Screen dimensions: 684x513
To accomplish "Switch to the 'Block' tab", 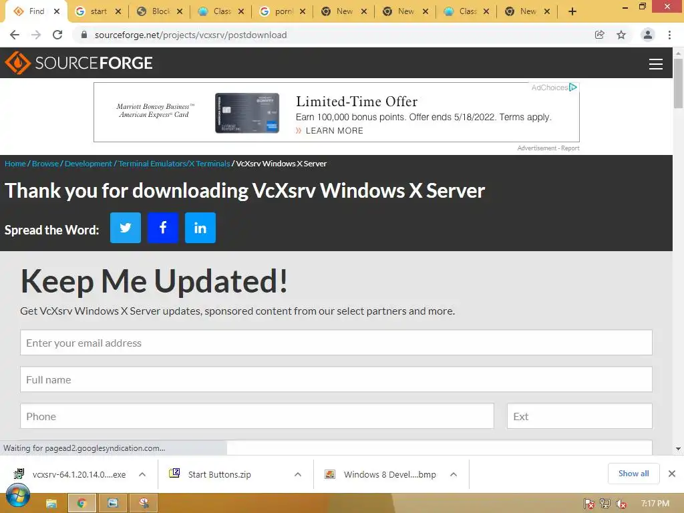I will (x=160, y=11).
